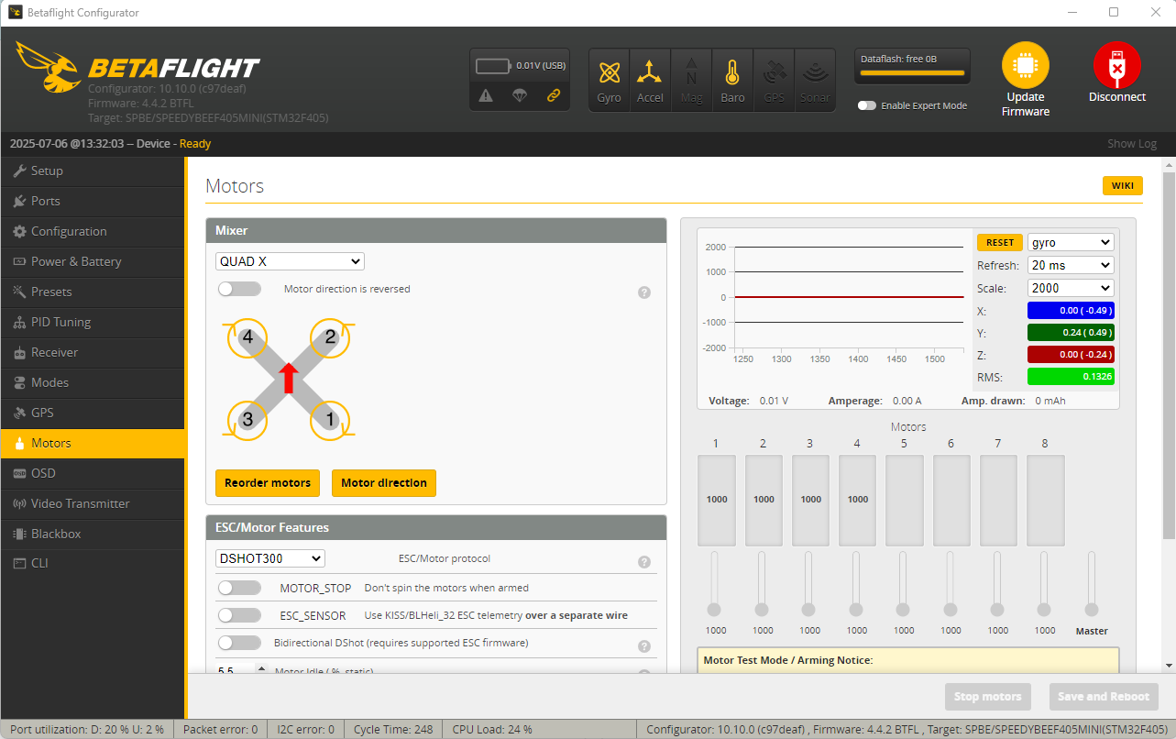This screenshot has height=739, width=1176.
Task: Open the Modes tab
Action: pyautogui.click(x=93, y=382)
